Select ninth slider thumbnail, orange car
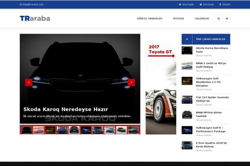Screen dimensions: 250x166 [x=122, y=130]
